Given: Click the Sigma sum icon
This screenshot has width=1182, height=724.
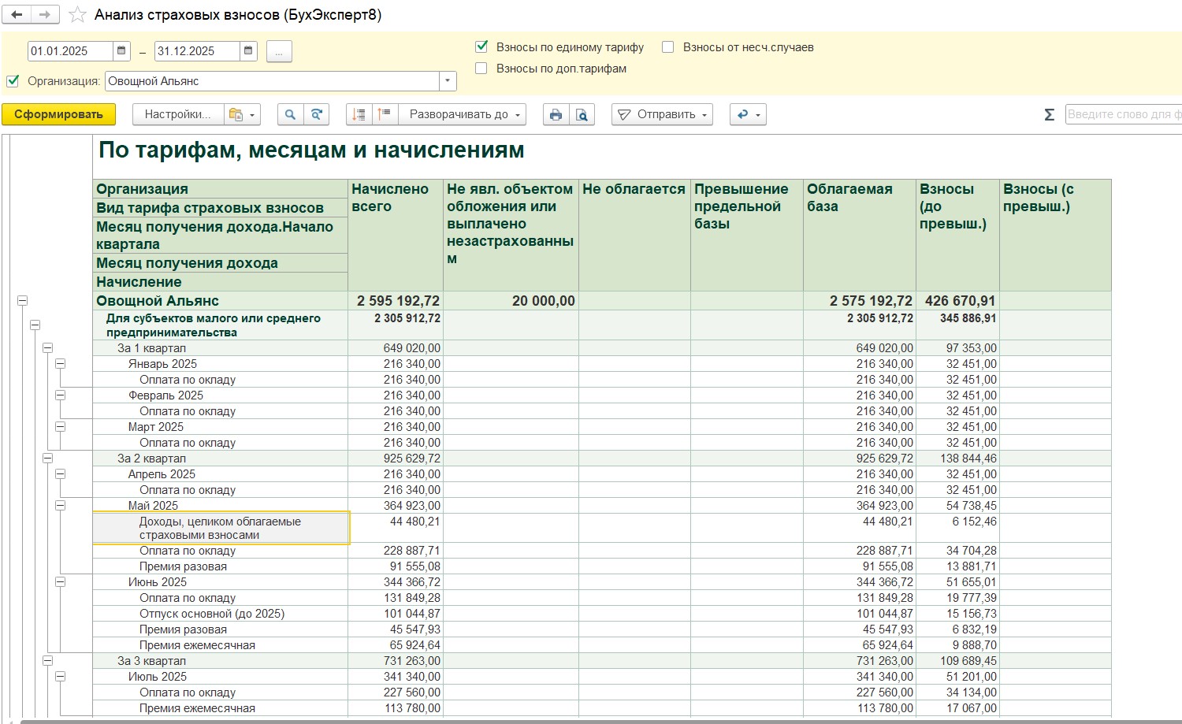Looking at the screenshot, I should pos(1049,115).
